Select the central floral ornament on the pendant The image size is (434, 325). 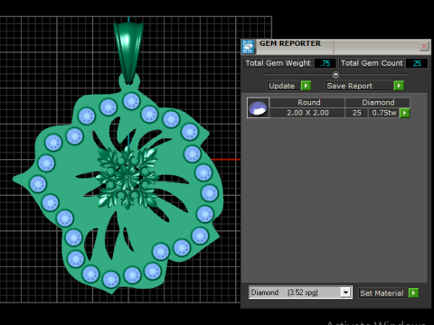(127, 178)
